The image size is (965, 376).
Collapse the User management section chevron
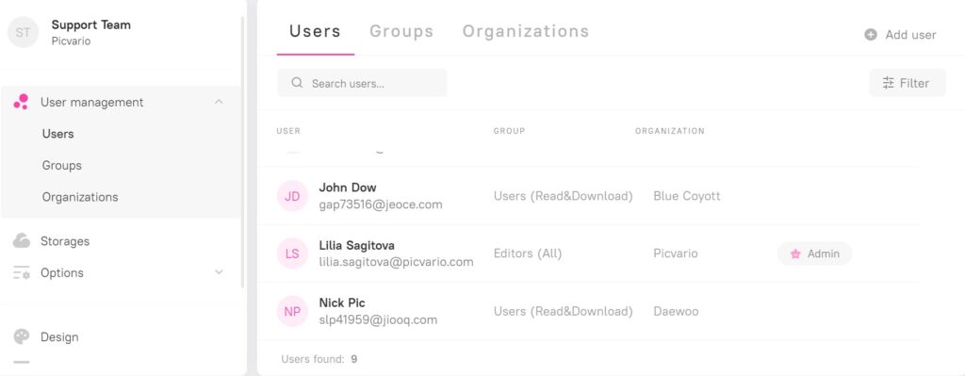[x=219, y=102]
